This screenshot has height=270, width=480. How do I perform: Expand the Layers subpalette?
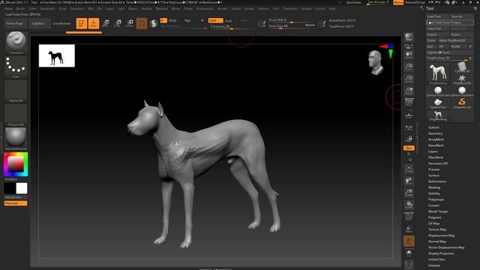point(433,151)
